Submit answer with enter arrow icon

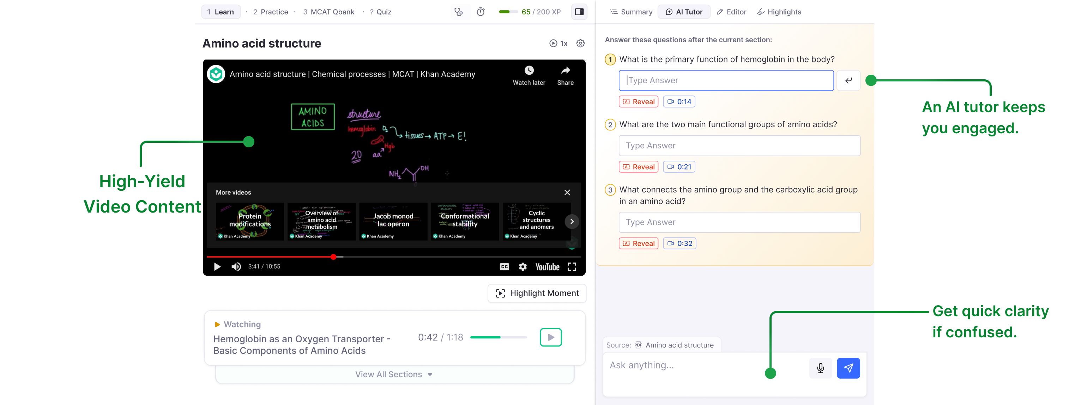tap(848, 80)
